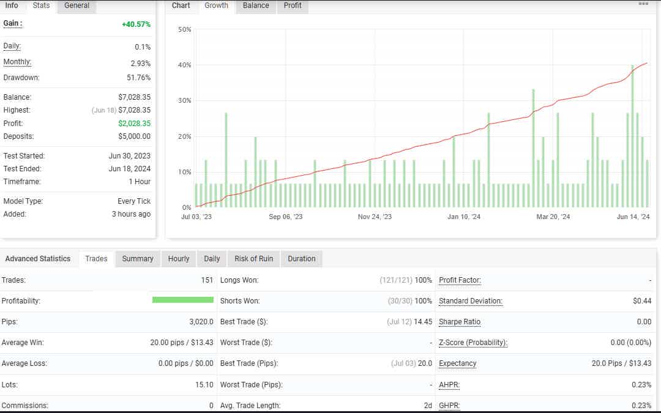This screenshot has width=661, height=413.
Task: Click the Drawdown label
Action: point(21,78)
